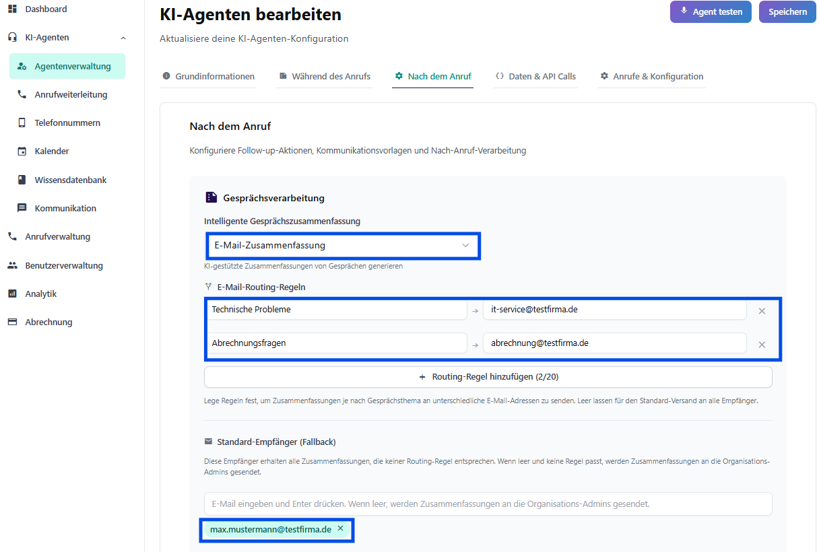The height and width of the screenshot is (552, 819).
Task: Click the Benutzerverwaltung people icon
Action: coord(12,265)
